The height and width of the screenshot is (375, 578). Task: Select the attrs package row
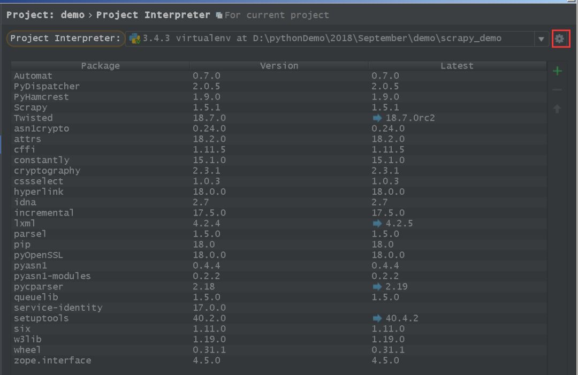coord(279,139)
